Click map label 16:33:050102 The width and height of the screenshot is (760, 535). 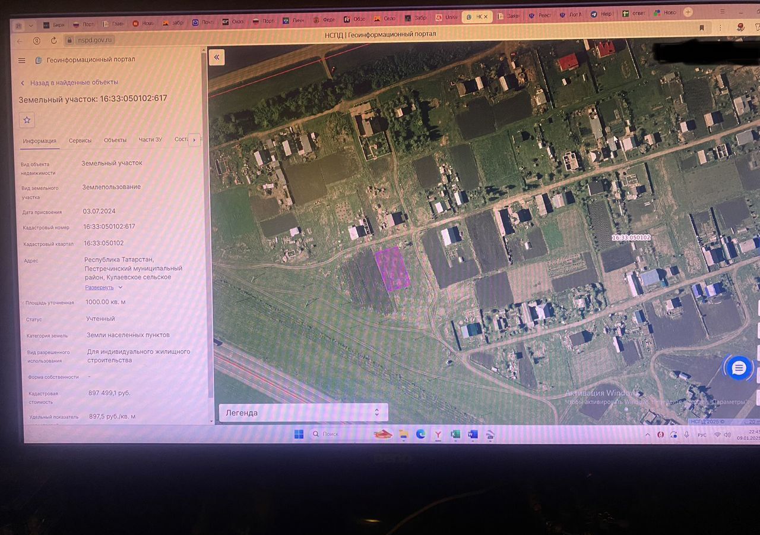coord(631,237)
